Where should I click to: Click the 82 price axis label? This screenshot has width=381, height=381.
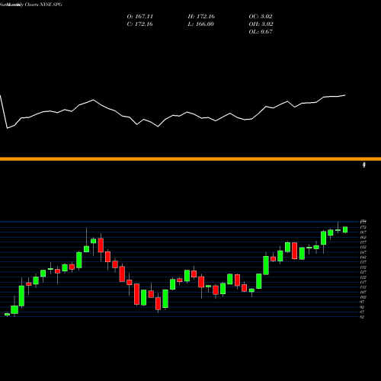point(362,317)
